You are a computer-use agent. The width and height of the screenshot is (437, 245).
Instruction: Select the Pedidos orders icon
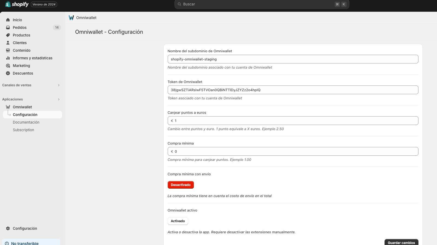pos(8,27)
